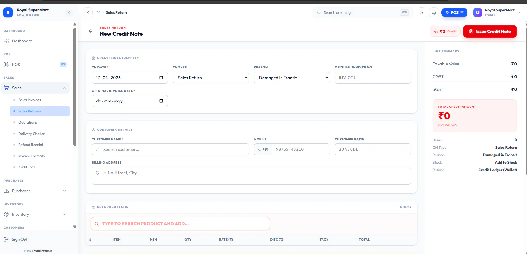Click 'Add to Stock' summary value
This screenshot has width=527, height=254.
(x=506, y=162)
